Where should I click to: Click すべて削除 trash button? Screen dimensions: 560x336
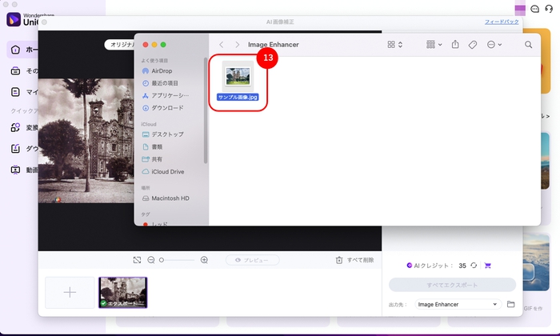pos(354,260)
